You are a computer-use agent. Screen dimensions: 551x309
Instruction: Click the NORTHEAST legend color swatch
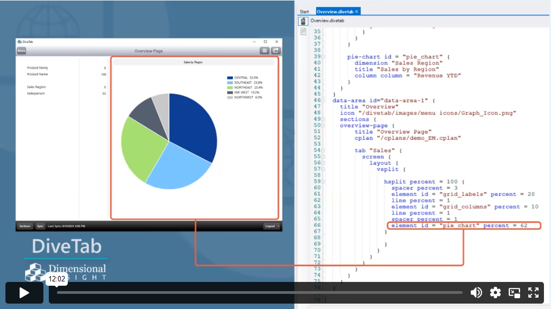pyautogui.click(x=230, y=87)
